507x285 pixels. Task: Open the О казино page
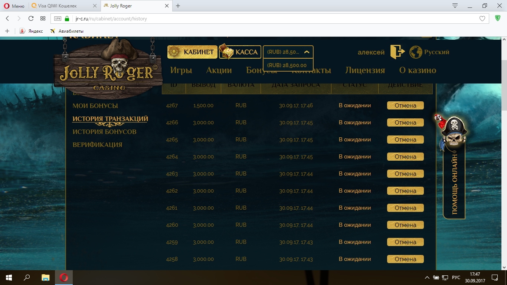[x=418, y=70]
